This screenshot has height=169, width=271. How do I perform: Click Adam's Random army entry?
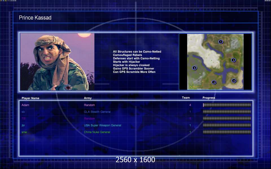point(89,105)
